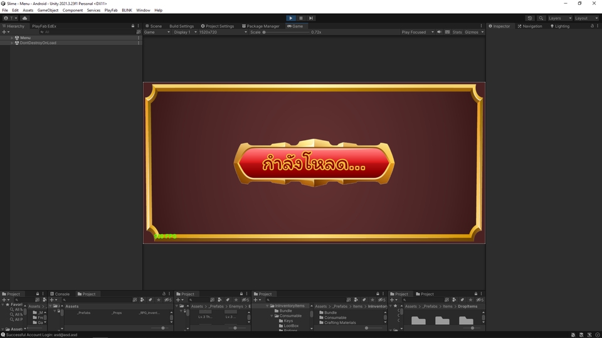
Task: Open the Undo History icon
Action: point(530,18)
